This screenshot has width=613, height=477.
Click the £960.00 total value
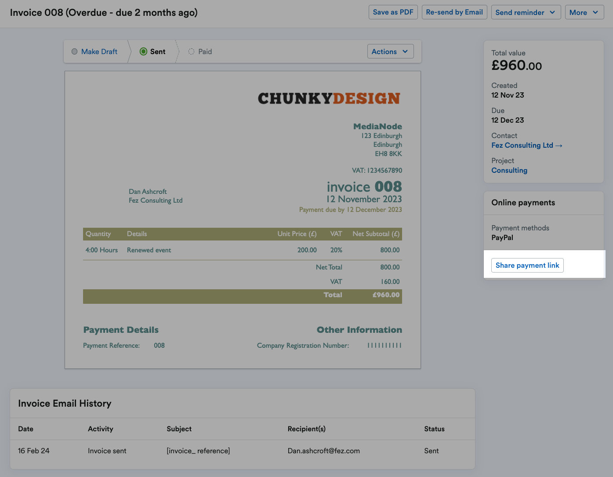[x=517, y=66]
